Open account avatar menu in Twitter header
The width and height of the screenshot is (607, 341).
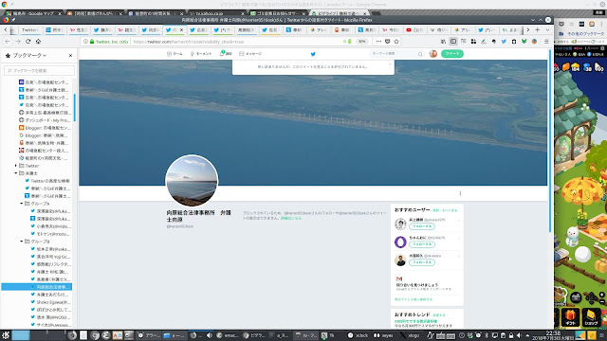coord(433,54)
